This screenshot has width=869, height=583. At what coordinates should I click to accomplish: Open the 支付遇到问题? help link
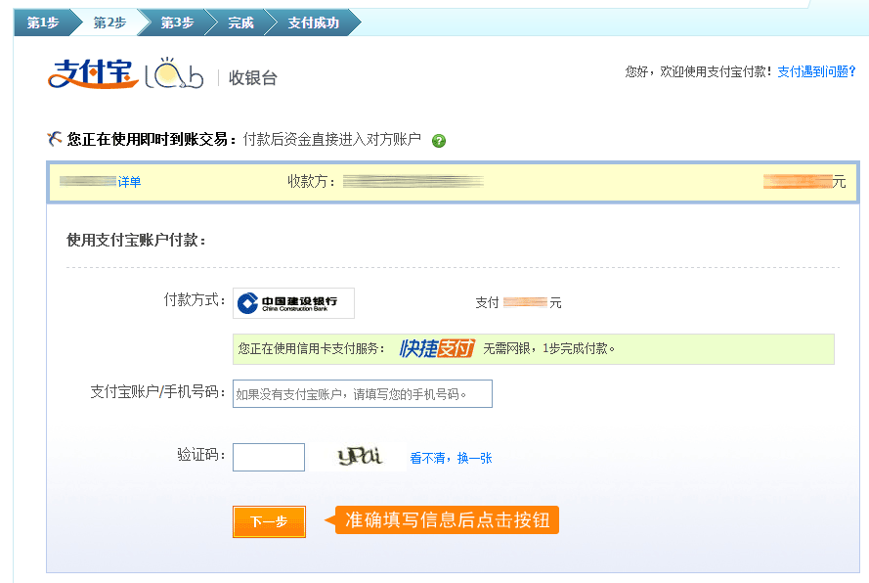[x=816, y=71]
